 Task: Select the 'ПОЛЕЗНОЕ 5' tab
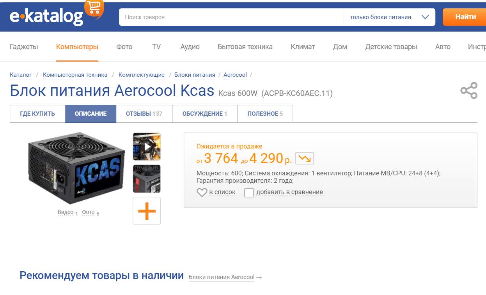pyautogui.click(x=265, y=114)
